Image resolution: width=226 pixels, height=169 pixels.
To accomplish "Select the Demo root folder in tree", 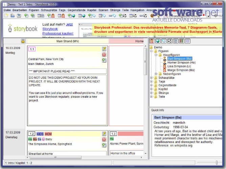I will click(x=158, y=47).
